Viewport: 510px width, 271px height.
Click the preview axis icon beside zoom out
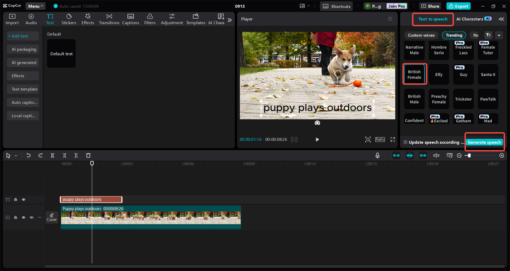click(x=449, y=155)
